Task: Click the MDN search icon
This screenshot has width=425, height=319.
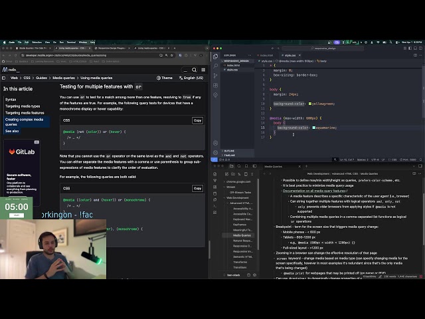Action: 195,70
